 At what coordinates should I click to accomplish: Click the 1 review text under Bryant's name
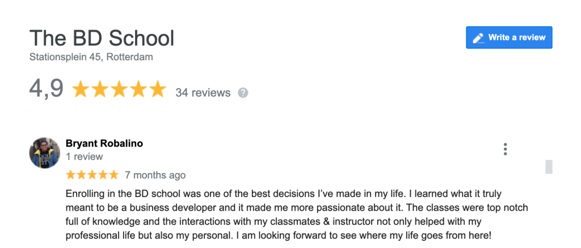coord(85,156)
